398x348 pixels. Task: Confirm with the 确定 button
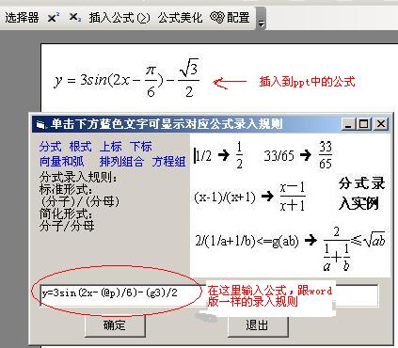(115, 325)
